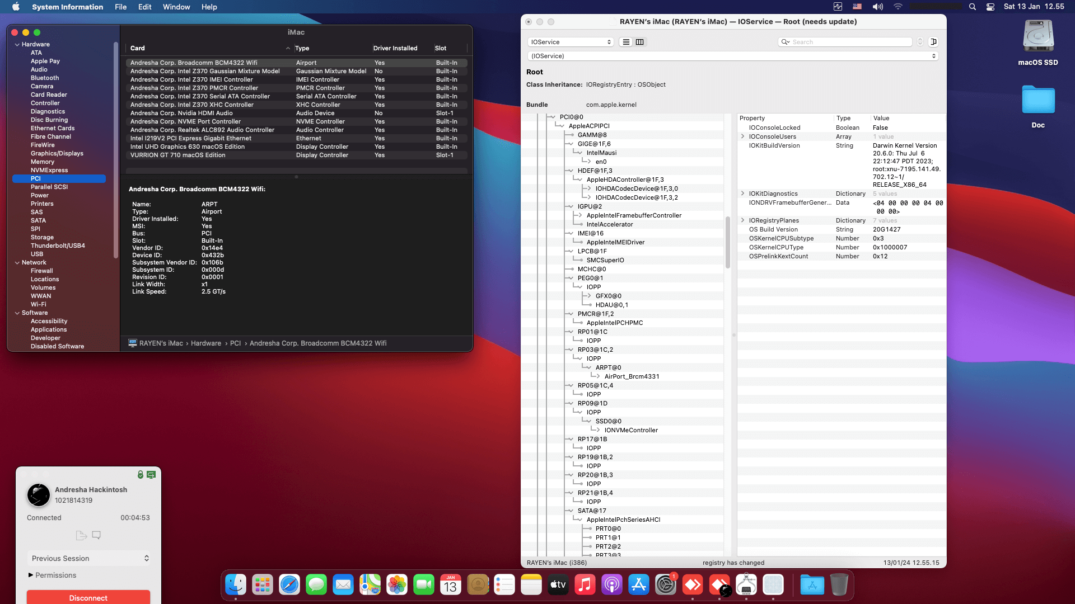The height and width of the screenshot is (604, 1075).
Task: Open Apple TV app in Dock
Action: (558, 585)
